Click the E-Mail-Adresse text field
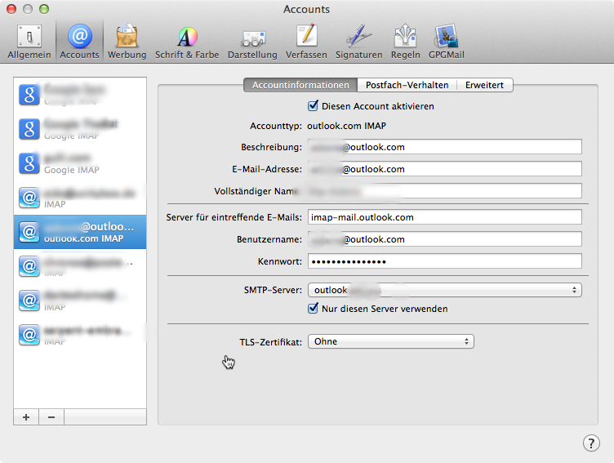 tap(445, 169)
